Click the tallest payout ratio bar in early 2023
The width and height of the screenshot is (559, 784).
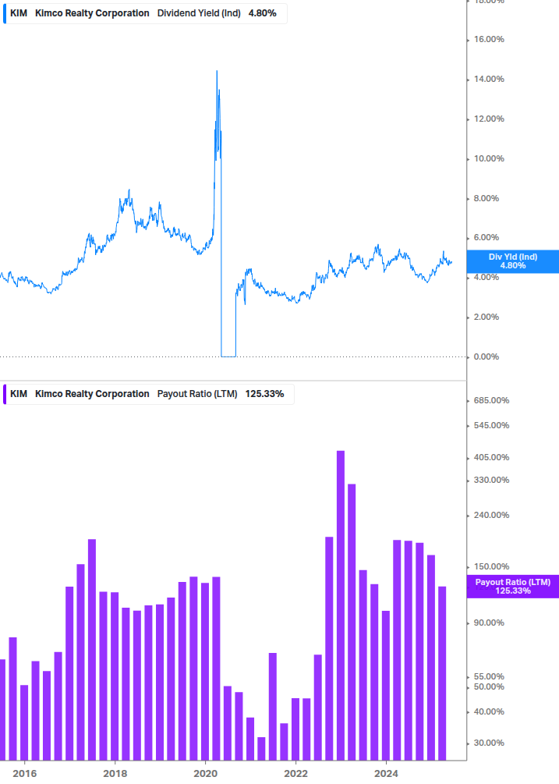coord(341,605)
